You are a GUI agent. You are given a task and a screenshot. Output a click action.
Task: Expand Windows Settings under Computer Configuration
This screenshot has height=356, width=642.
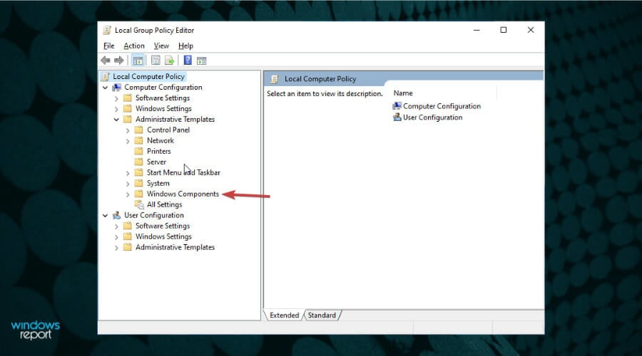tap(116, 109)
